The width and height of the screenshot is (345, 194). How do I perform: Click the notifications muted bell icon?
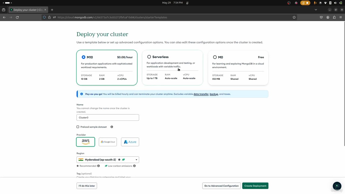(187, 3)
